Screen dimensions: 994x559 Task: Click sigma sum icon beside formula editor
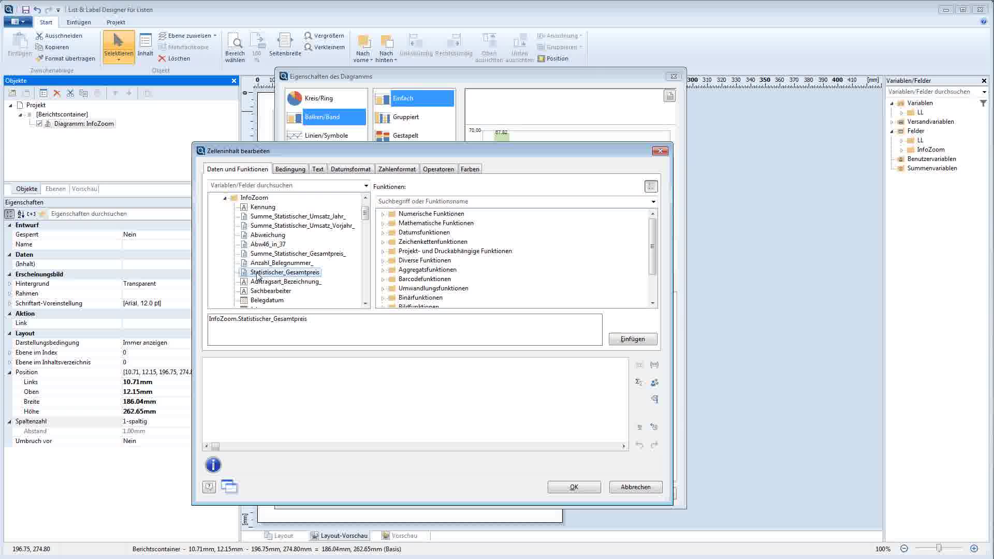tap(639, 383)
